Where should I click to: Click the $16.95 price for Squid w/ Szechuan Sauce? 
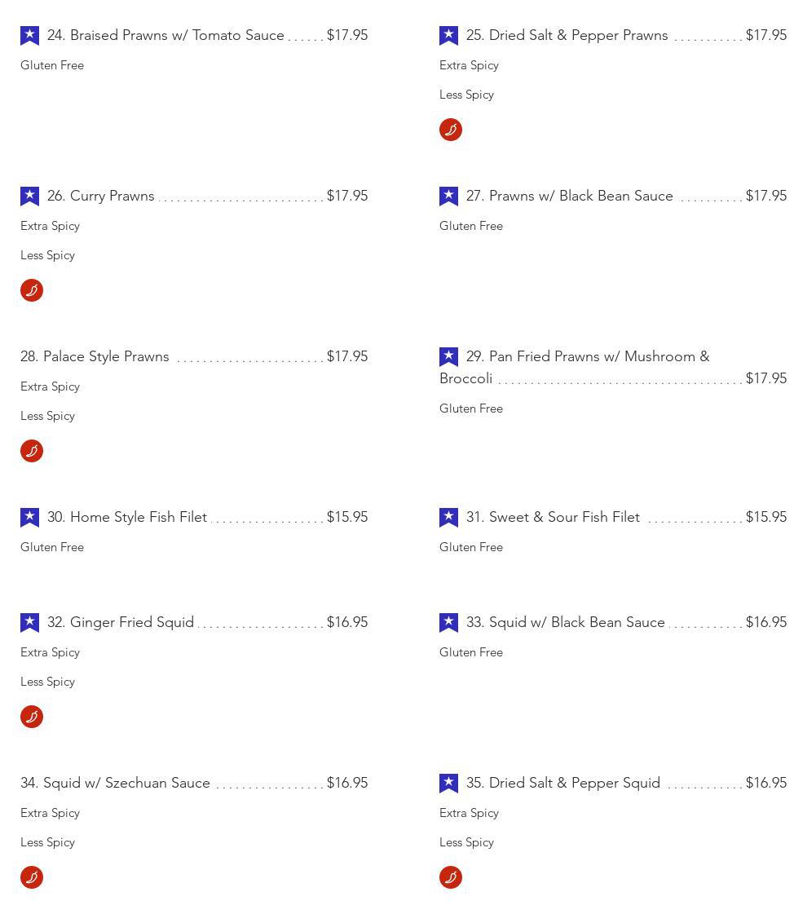[346, 783]
